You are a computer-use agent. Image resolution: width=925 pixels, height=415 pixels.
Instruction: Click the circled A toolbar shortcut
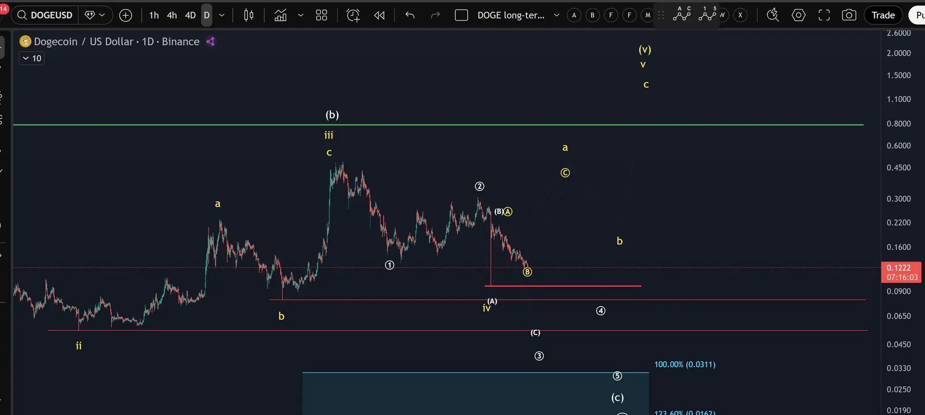click(x=574, y=15)
